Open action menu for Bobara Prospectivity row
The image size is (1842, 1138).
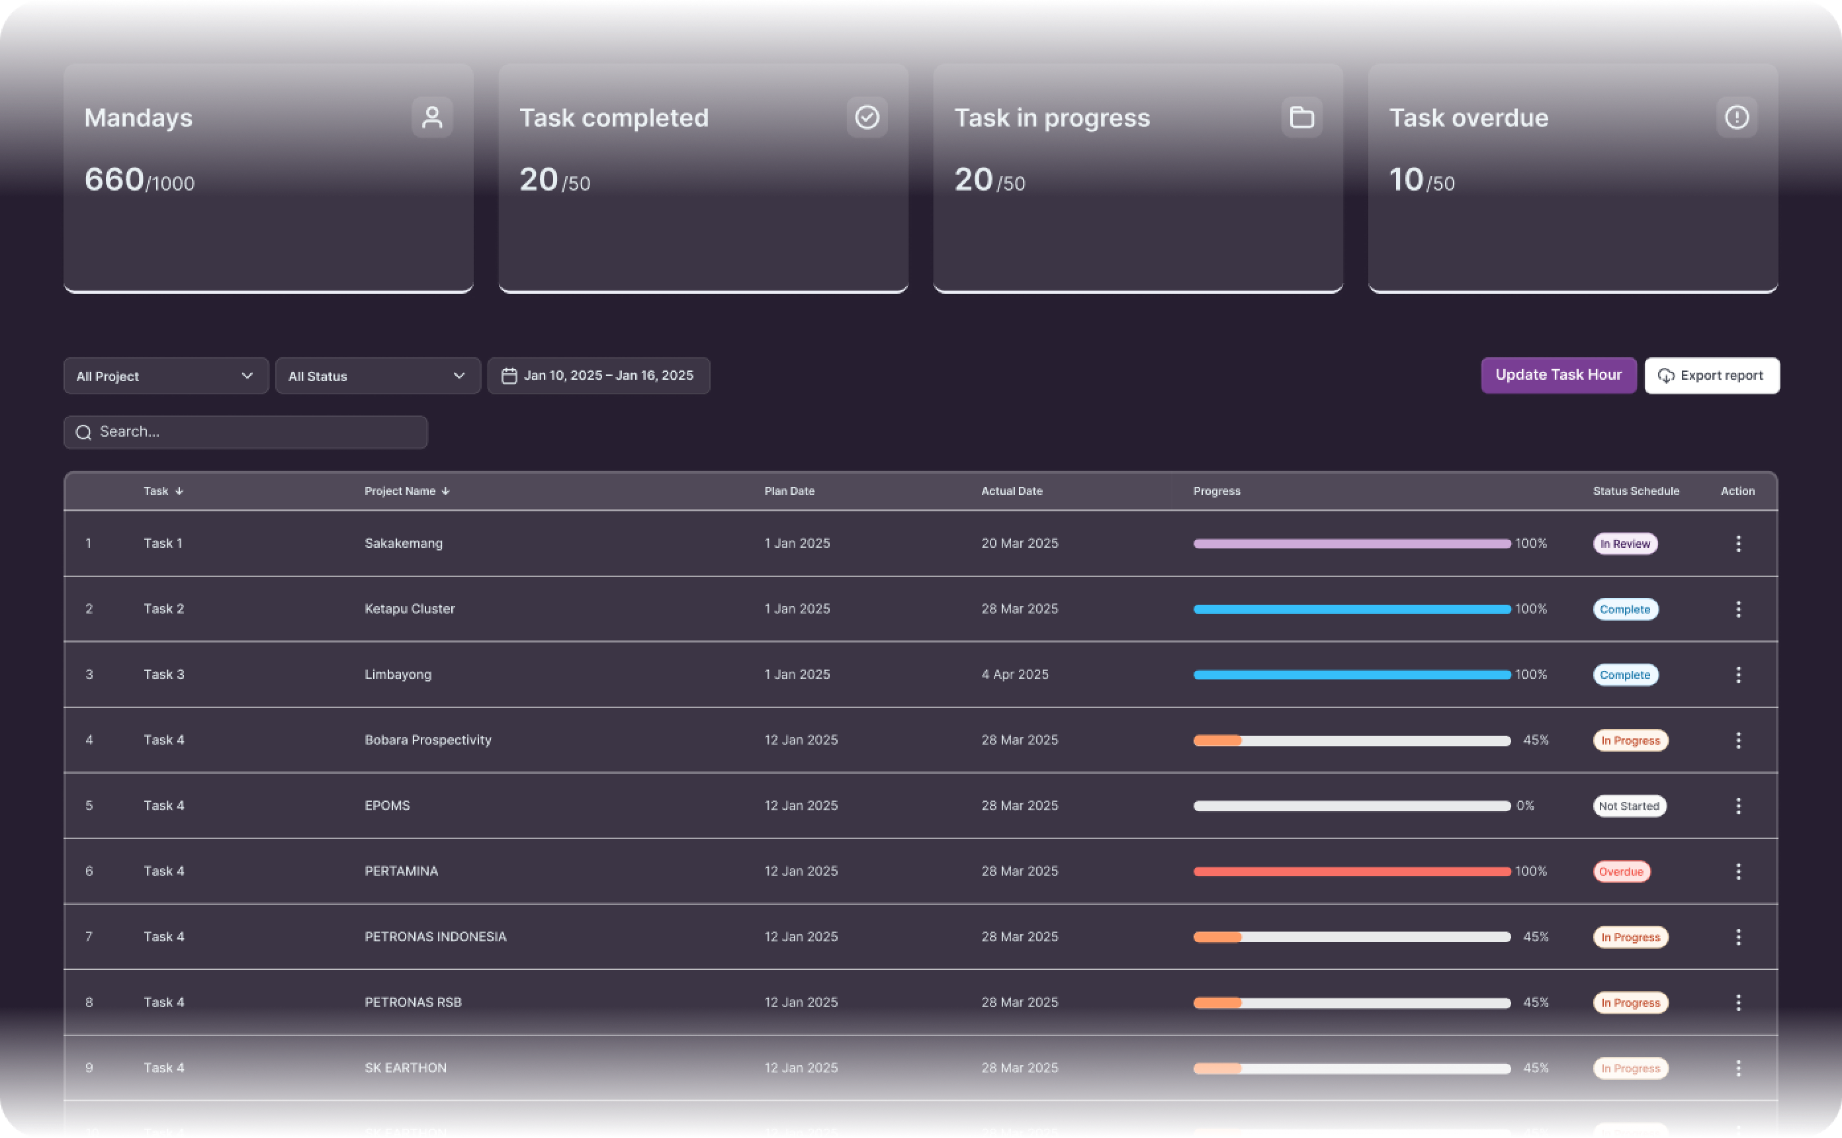point(1738,740)
